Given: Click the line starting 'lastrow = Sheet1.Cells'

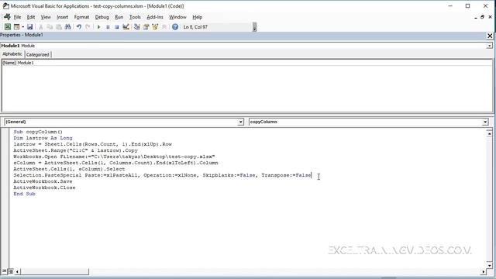Looking at the screenshot, I should tap(92, 144).
